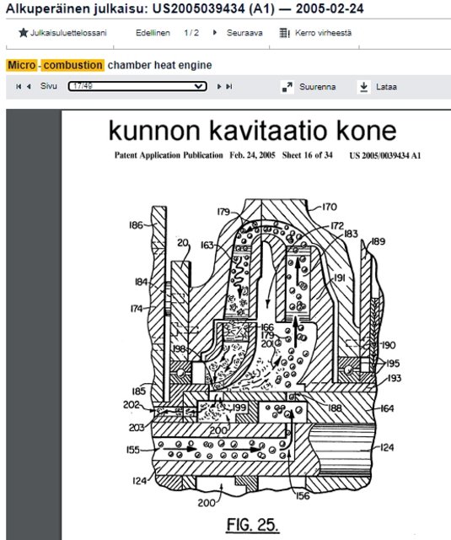Click the heading Alkuperäinen julkaisu US2005039434
The width and height of the screenshot is (451, 540).
185,8
